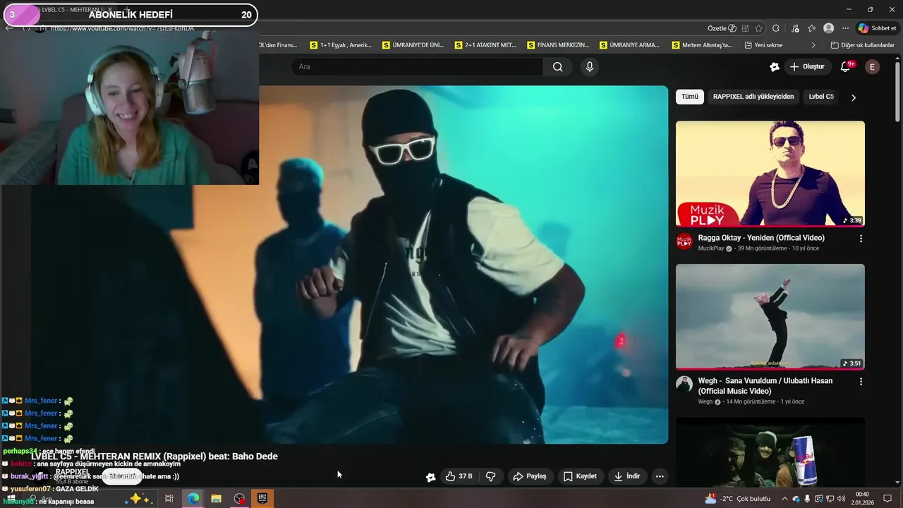This screenshot has width=903, height=508.
Task: Open the Windows notification center
Action: click(887, 499)
